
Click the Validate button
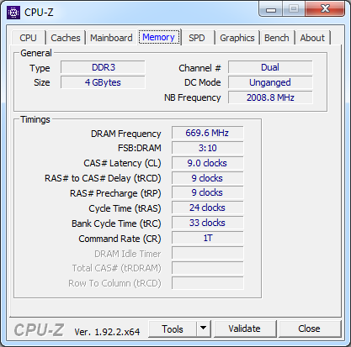[244, 329]
